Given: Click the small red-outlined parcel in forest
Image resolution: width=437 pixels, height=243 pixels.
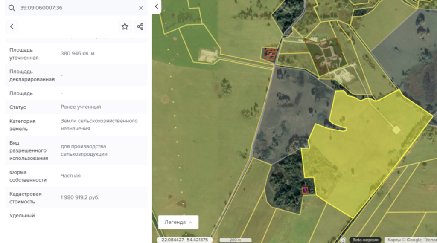Looking at the screenshot, I should 305,190.
